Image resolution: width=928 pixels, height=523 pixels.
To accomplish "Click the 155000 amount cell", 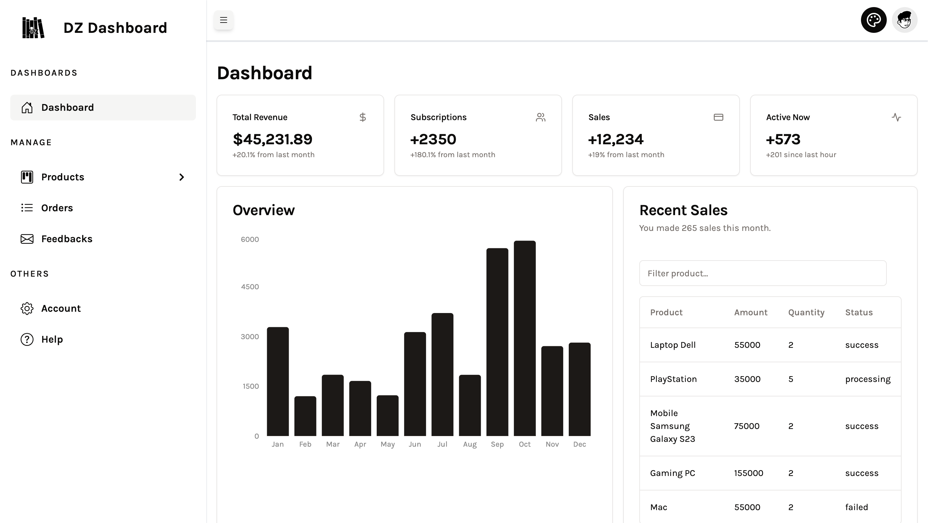I will 749,473.
